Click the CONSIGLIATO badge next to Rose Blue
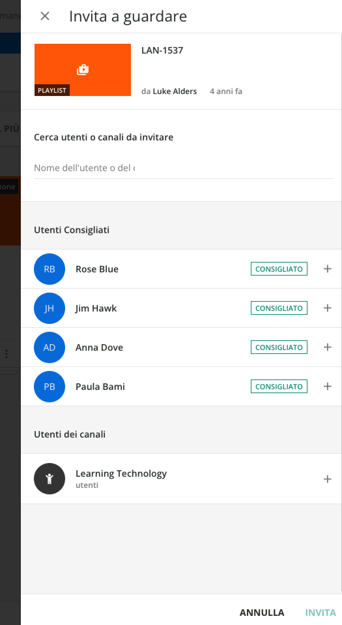The image size is (342, 625). pos(279,269)
